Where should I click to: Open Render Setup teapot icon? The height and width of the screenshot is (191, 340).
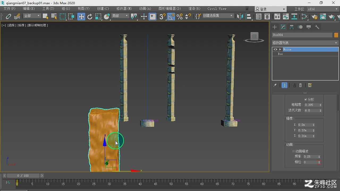[x=314, y=16]
